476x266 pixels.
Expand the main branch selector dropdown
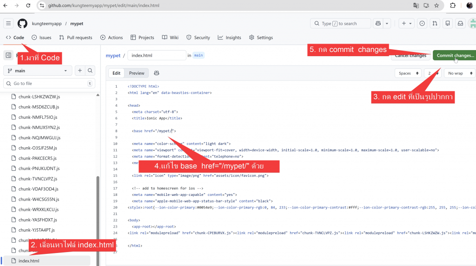(x=38, y=71)
